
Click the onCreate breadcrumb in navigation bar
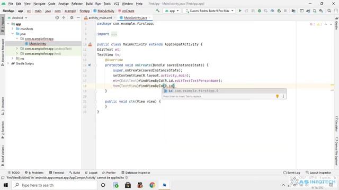tap(126, 11)
